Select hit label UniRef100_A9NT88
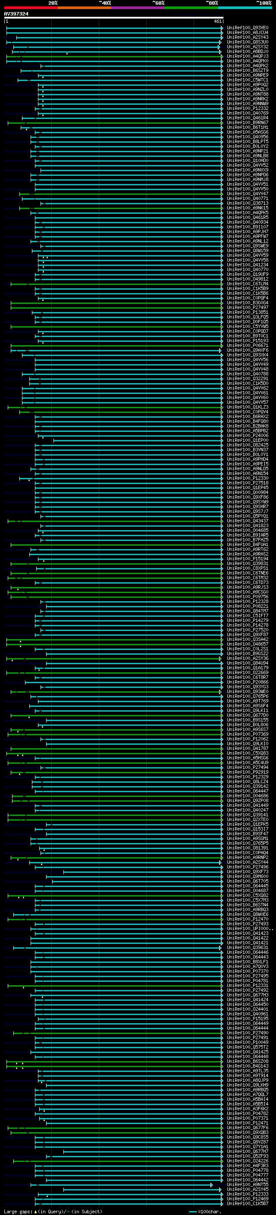The width and height of the screenshot is (276, 1215). pyautogui.click(x=247, y=94)
